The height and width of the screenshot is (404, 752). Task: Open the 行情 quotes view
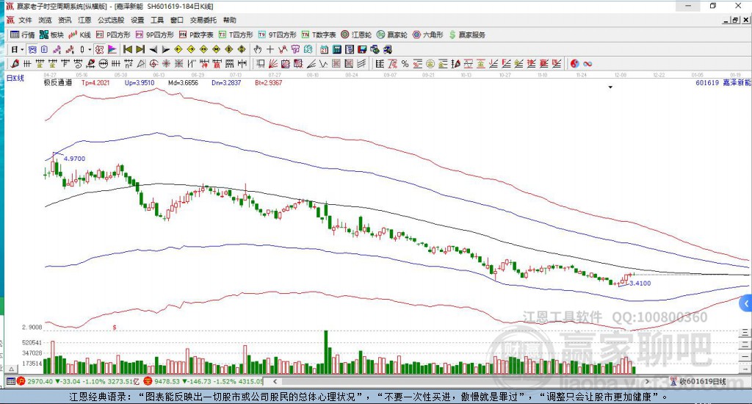point(23,35)
